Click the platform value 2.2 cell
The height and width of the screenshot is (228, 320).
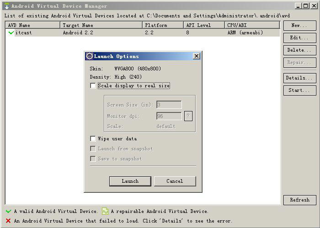[149, 32]
